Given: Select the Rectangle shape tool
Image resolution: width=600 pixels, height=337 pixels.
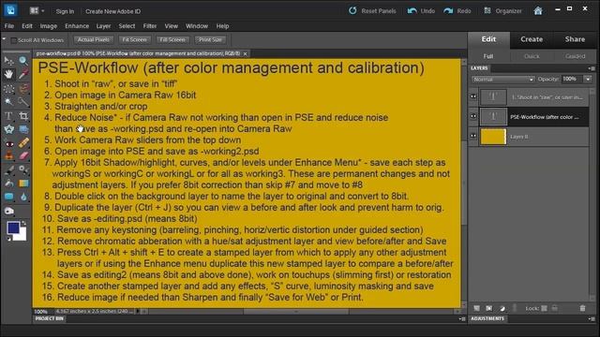Looking at the screenshot, I should (x=8, y=198).
